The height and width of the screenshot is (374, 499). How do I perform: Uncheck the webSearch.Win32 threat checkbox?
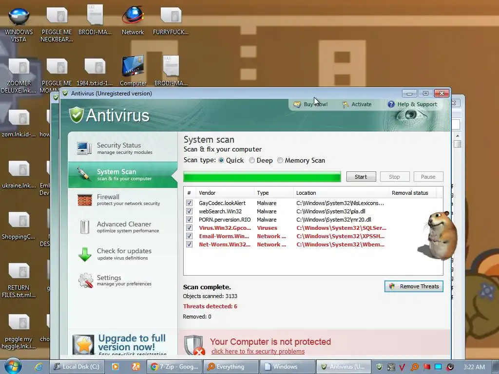pyautogui.click(x=190, y=211)
